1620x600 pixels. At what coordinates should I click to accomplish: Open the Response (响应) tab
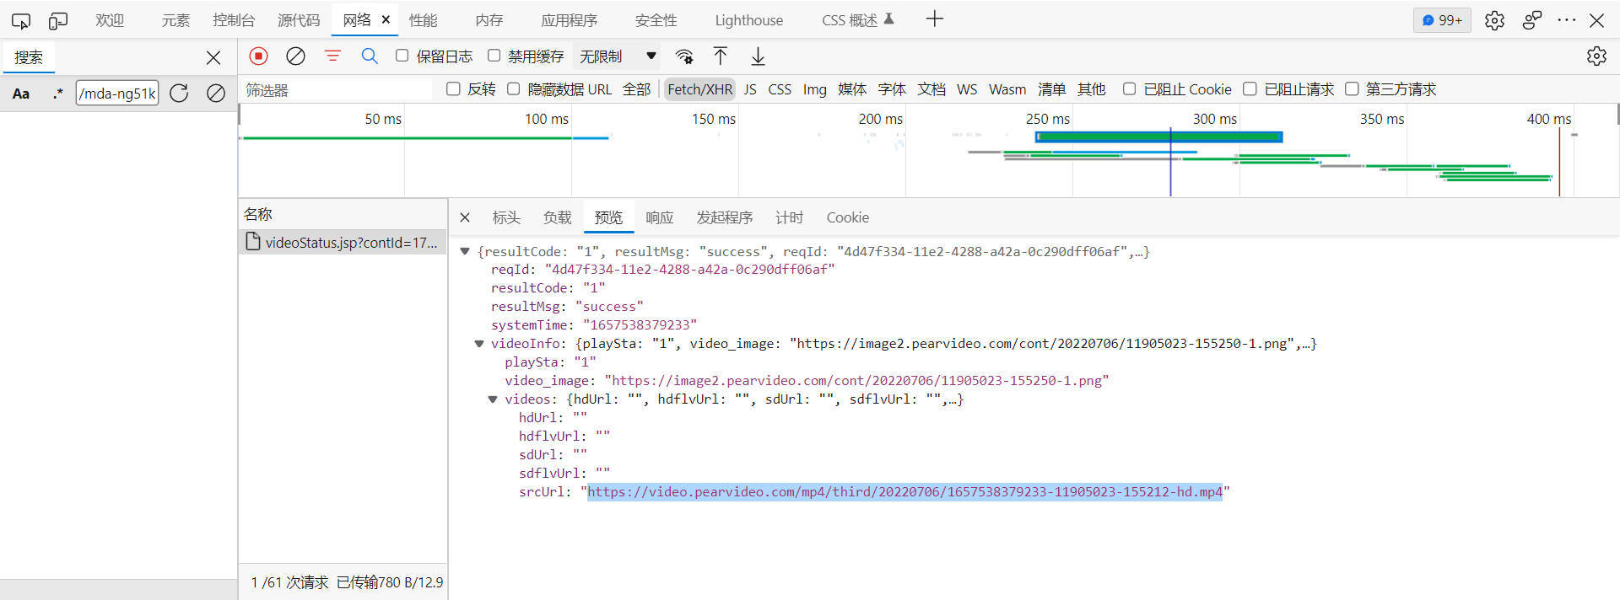click(659, 217)
